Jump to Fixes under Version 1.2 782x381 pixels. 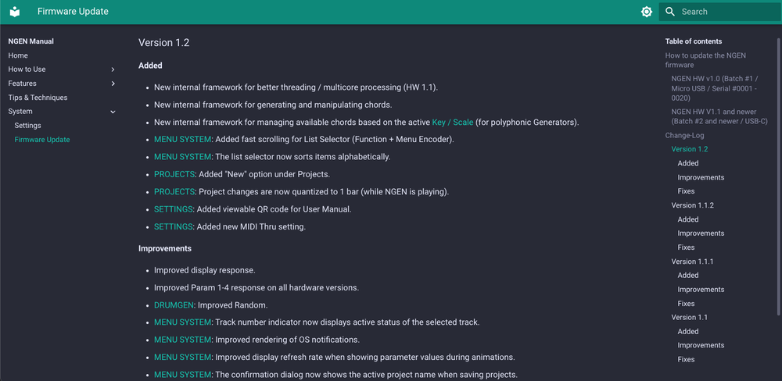[x=686, y=191]
